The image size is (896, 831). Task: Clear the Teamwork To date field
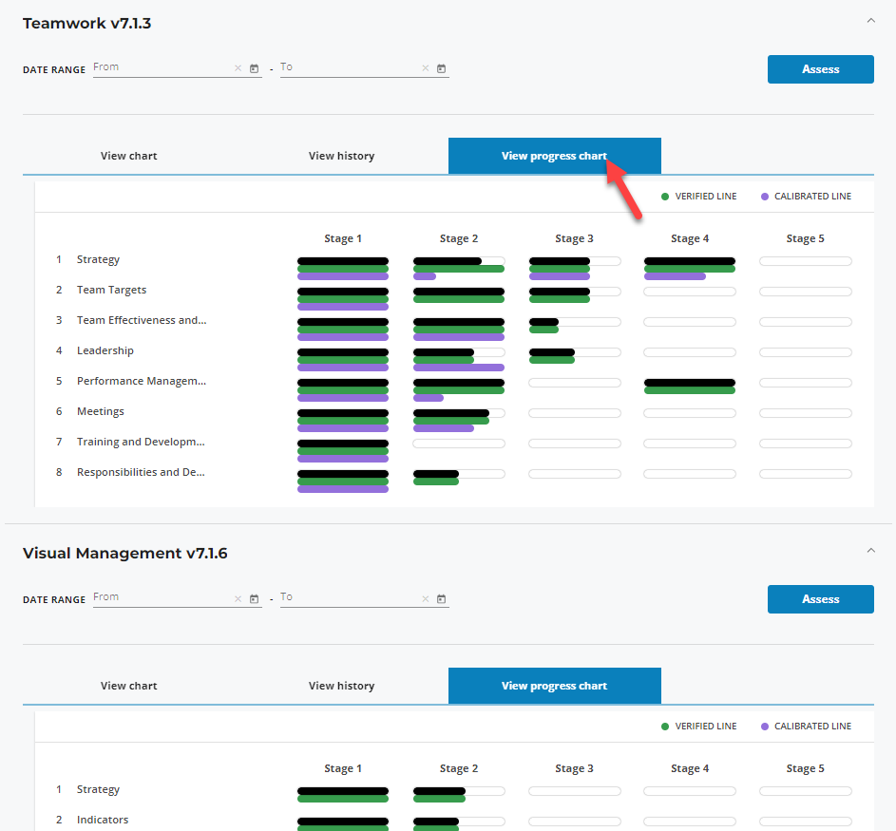click(x=425, y=68)
